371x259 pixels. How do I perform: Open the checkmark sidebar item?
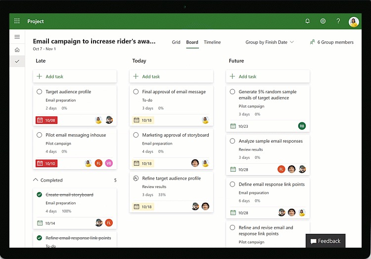point(17,61)
